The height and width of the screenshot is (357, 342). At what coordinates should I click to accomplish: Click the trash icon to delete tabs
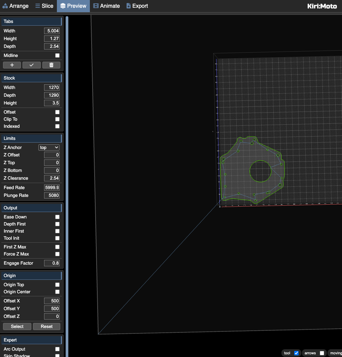coord(51,65)
